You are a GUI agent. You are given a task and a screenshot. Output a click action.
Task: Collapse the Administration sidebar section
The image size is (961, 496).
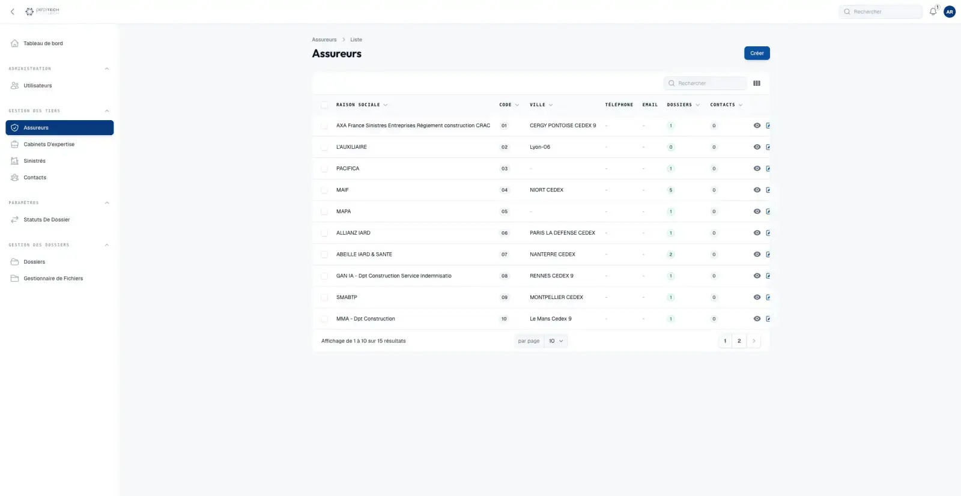107,68
